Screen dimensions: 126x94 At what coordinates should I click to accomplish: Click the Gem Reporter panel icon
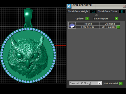[69, 6]
